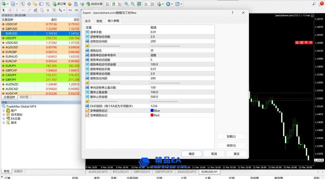Click the 确定 confirm button
Screen dimensions: 325x179
(191, 154)
